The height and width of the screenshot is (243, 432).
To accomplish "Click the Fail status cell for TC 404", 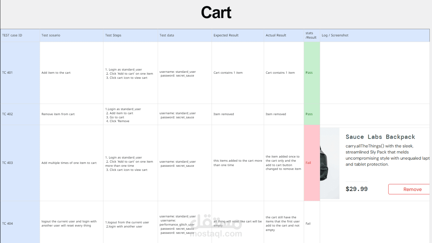I will (312, 222).
